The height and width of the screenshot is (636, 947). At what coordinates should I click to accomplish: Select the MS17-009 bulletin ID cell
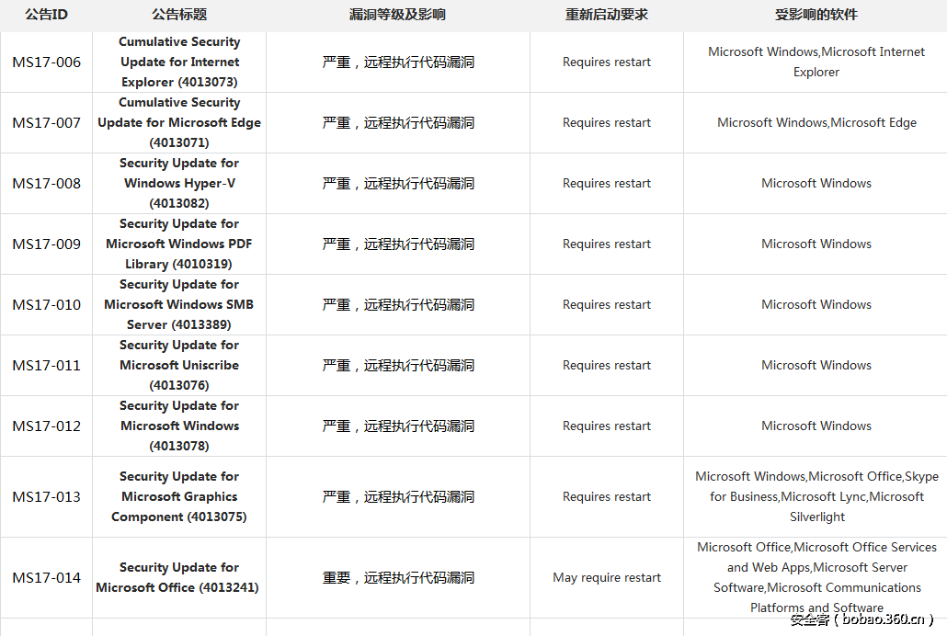[x=47, y=244]
